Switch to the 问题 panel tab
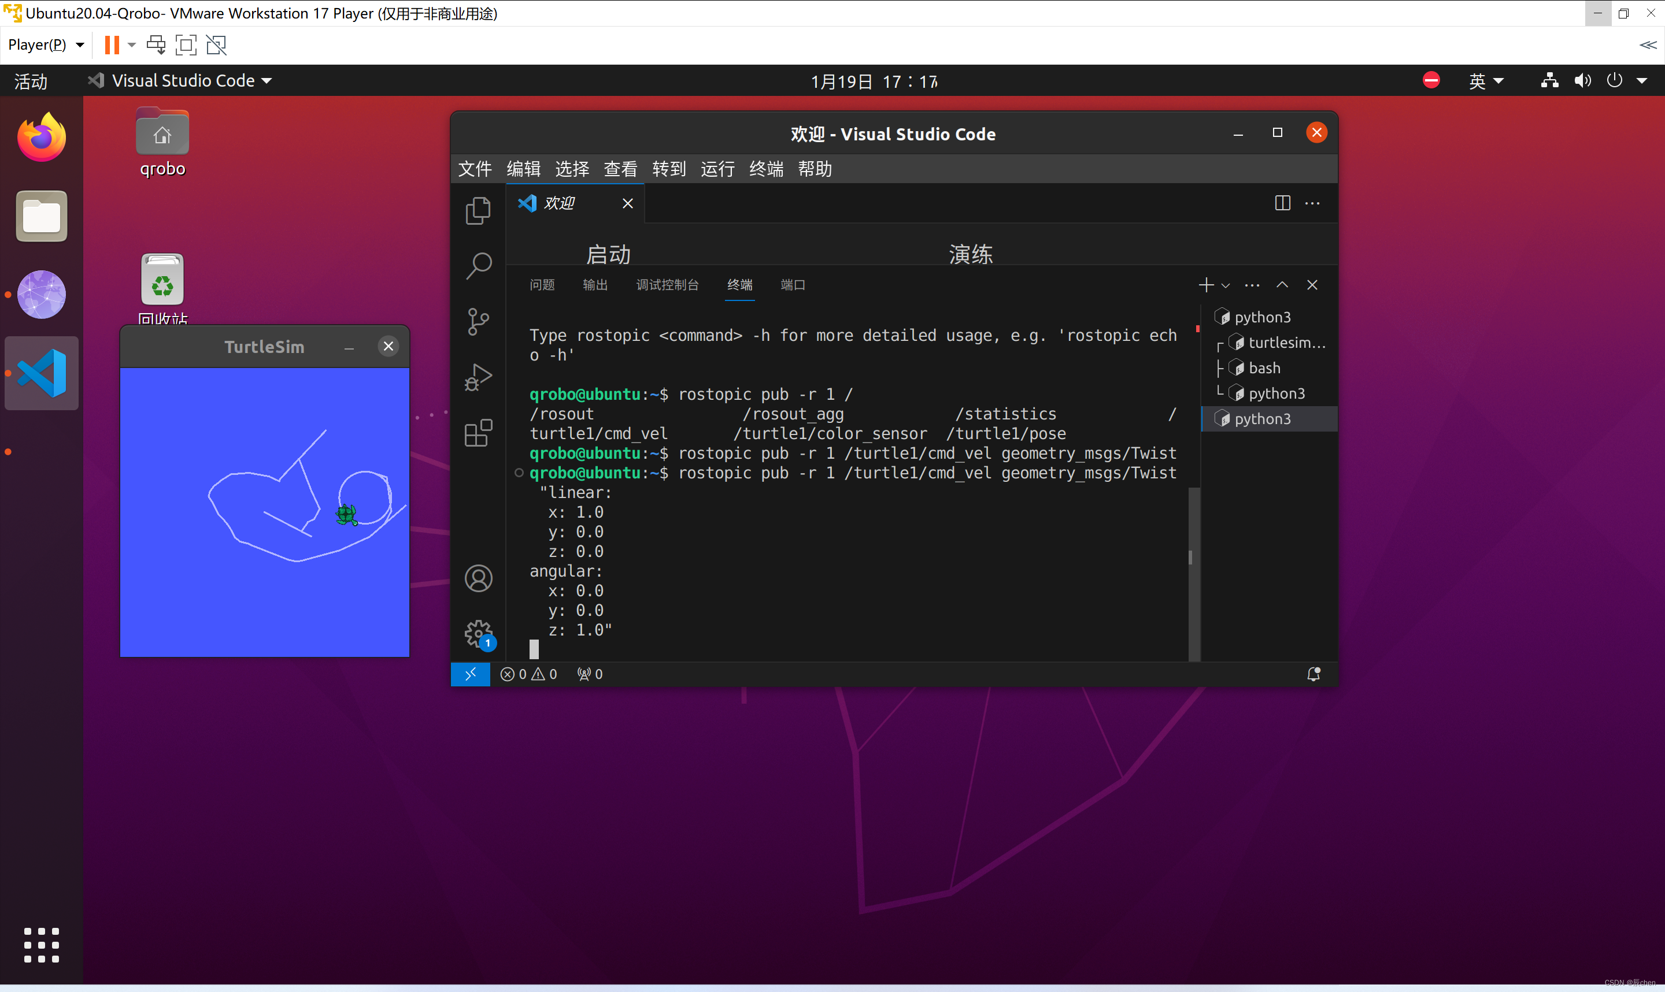Viewport: 1665px width, 992px height. pyautogui.click(x=542, y=285)
